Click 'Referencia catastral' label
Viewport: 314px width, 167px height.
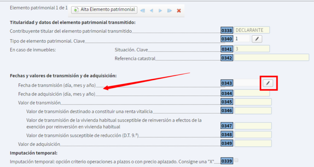tap(135, 58)
